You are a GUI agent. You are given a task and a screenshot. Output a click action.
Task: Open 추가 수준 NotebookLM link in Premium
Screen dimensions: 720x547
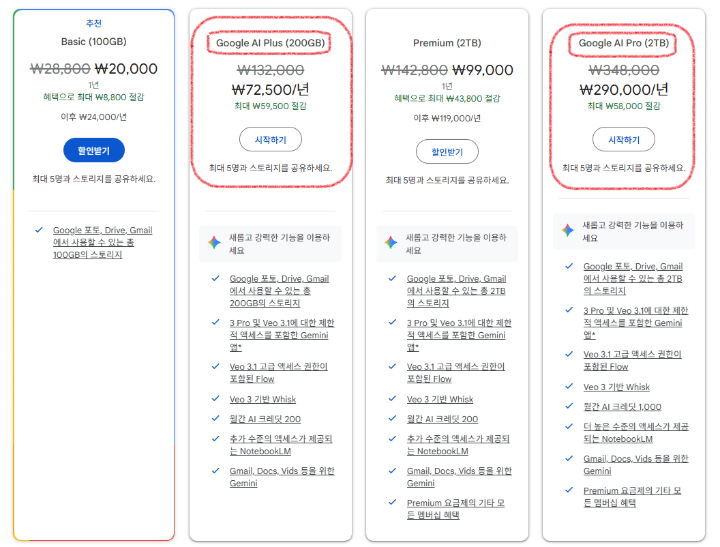click(x=458, y=445)
